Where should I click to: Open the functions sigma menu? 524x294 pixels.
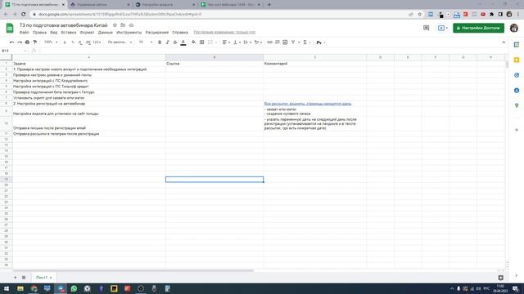click(306, 42)
